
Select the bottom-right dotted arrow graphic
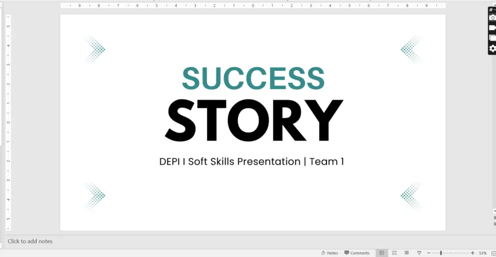tap(411, 196)
